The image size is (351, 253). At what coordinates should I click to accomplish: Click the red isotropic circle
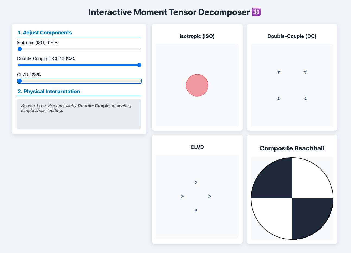(x=197, y=85)
